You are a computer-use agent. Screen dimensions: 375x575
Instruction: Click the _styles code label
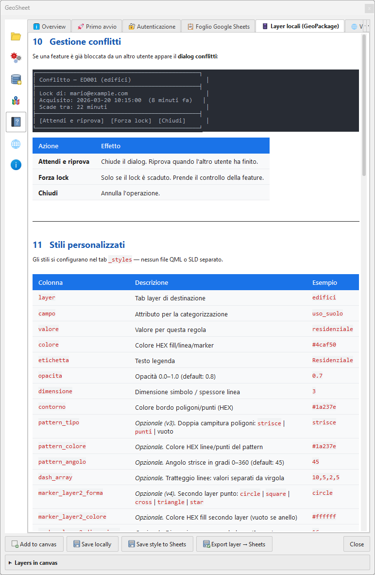coord(120,260)
